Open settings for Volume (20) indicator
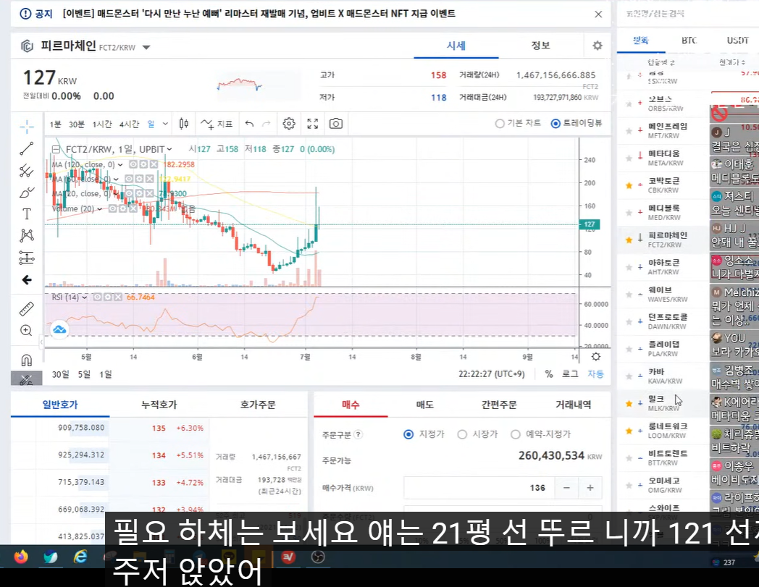This screenshot has width=759, height=587. pyautogui.click(x=122, y=208)
